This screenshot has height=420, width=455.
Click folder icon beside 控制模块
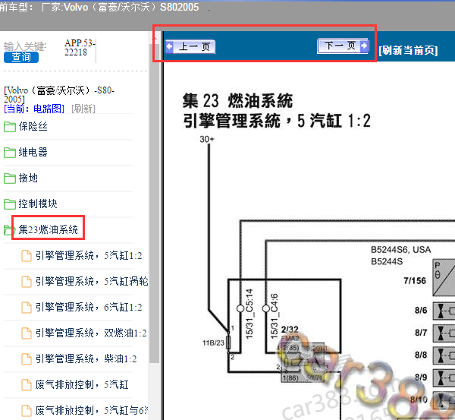click(10, 204)
